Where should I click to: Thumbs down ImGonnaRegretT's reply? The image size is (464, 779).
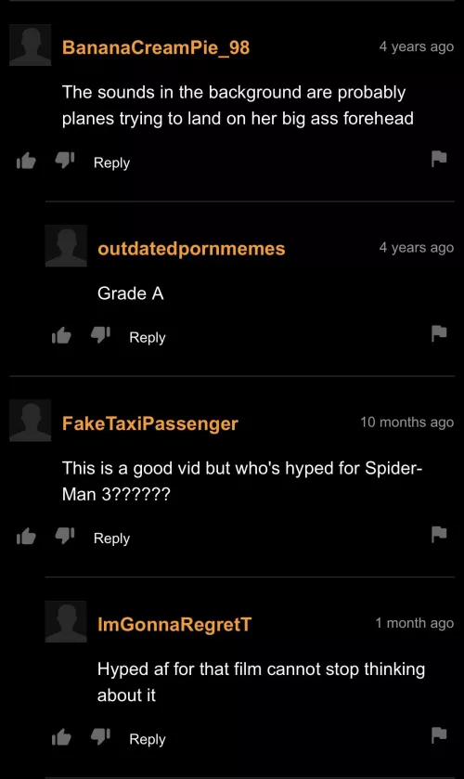[100, 737]
